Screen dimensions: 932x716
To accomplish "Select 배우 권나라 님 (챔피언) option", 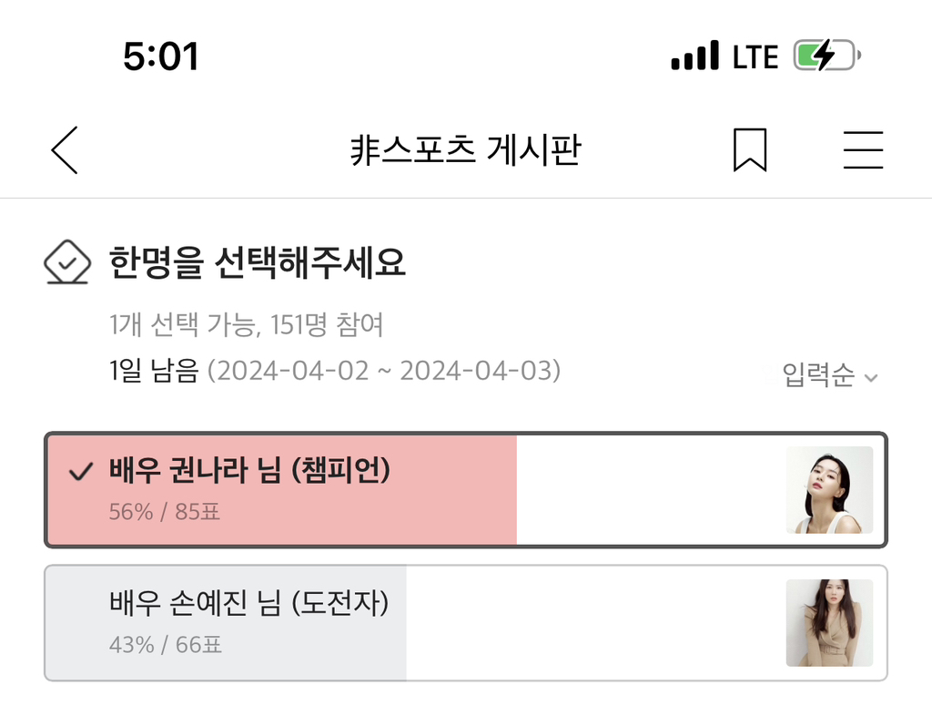I will 466,490.
